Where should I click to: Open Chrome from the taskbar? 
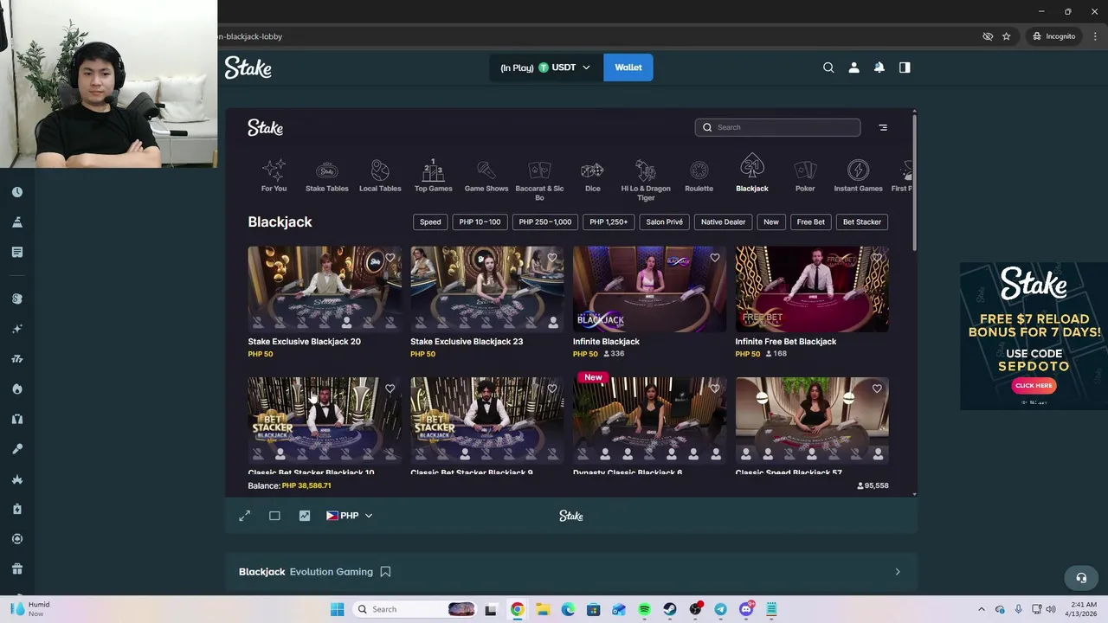[517, 609]
